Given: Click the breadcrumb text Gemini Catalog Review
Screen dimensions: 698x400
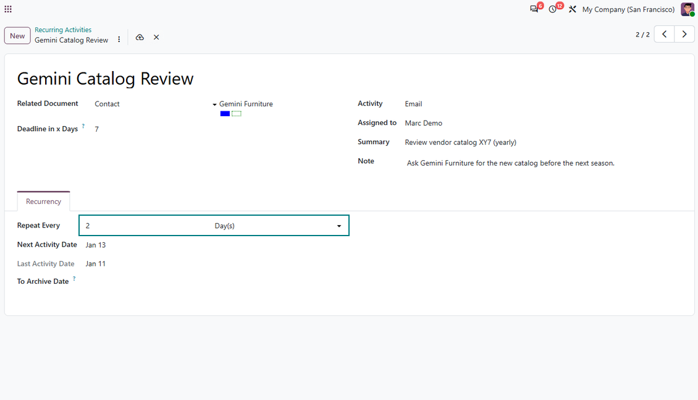Looking at the screenshot, I should pyautogui.click(x=71, y=40).
